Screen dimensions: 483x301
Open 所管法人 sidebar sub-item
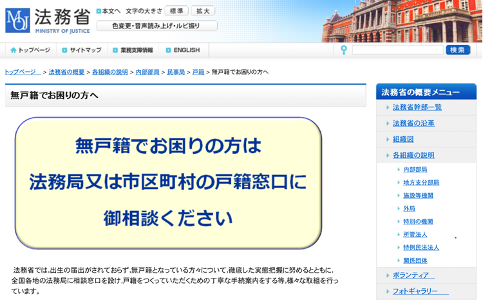click(415, 235)
